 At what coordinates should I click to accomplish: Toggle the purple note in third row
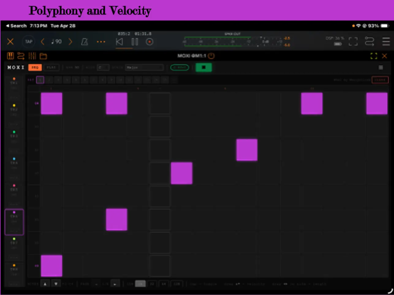[247, 150]
